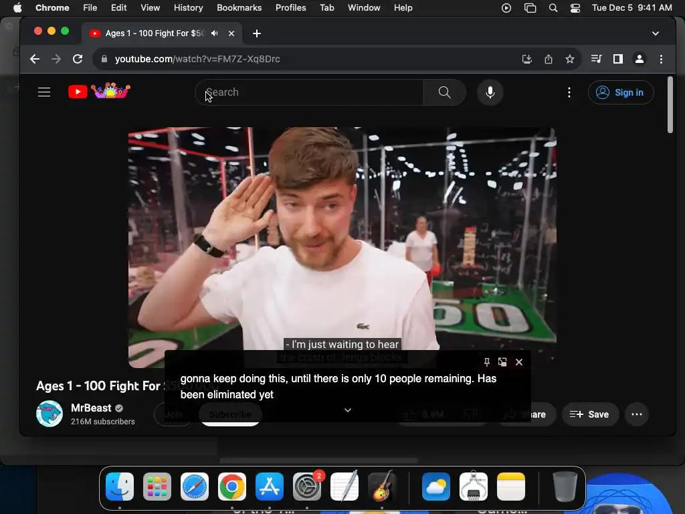The image size is (685, 514).
Task: Bookmark this tab with the star
Action: click(570, 59)
